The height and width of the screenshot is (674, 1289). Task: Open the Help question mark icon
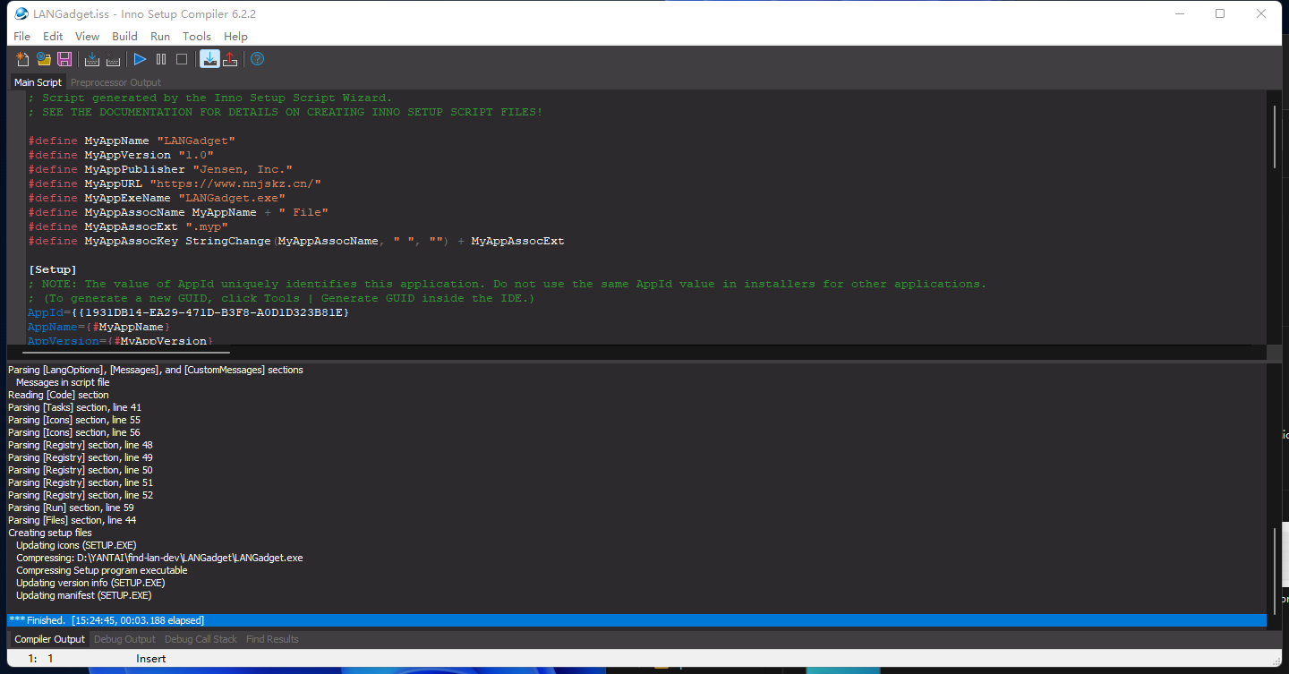(x=257, y=59)
